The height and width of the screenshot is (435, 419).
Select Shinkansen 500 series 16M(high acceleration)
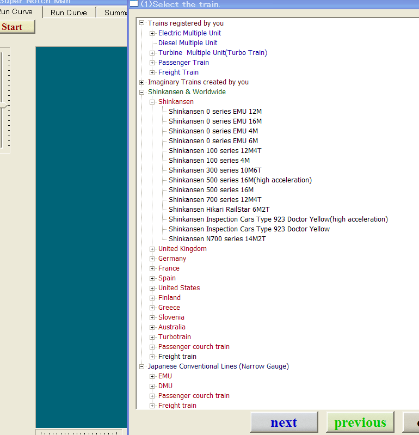click(x=240, y=180)
